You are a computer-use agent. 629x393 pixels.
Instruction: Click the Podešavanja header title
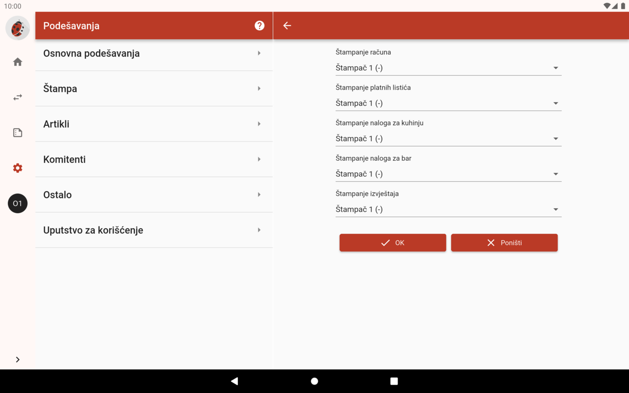[x=71, y=26]
